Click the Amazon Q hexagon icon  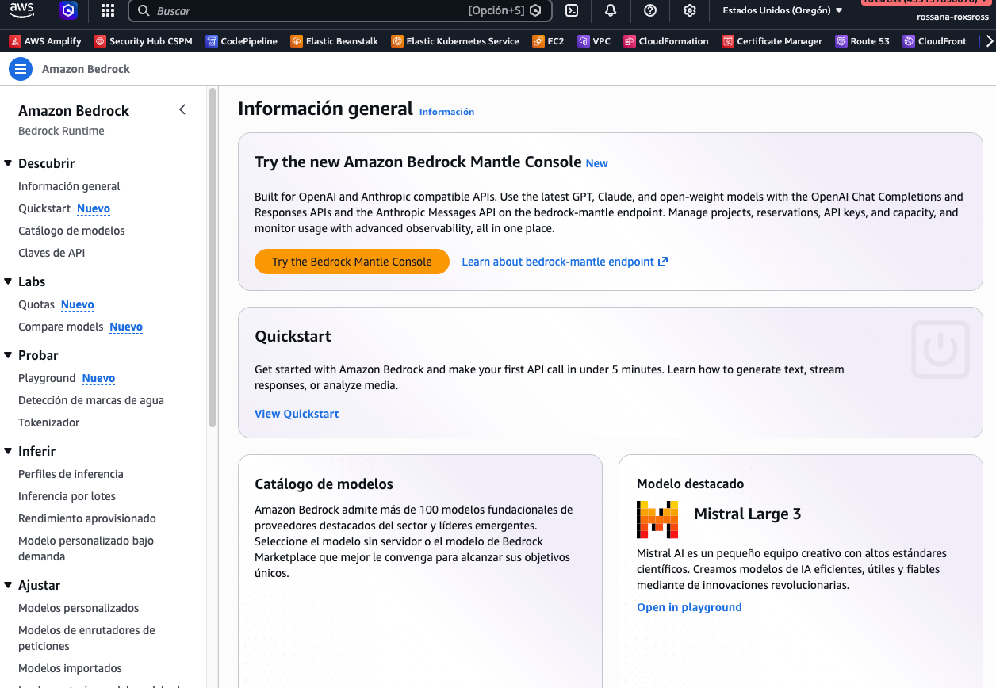click(x=68, y=10)
